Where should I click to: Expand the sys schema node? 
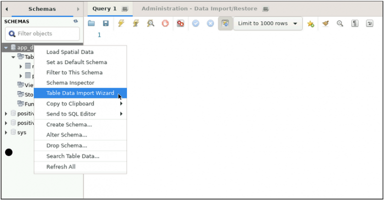tap(6, 132)
